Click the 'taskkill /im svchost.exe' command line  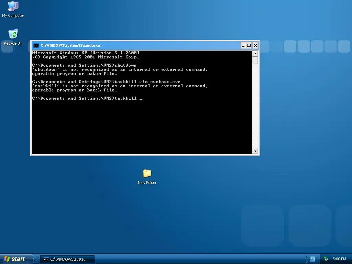click(x=106, y=82)
